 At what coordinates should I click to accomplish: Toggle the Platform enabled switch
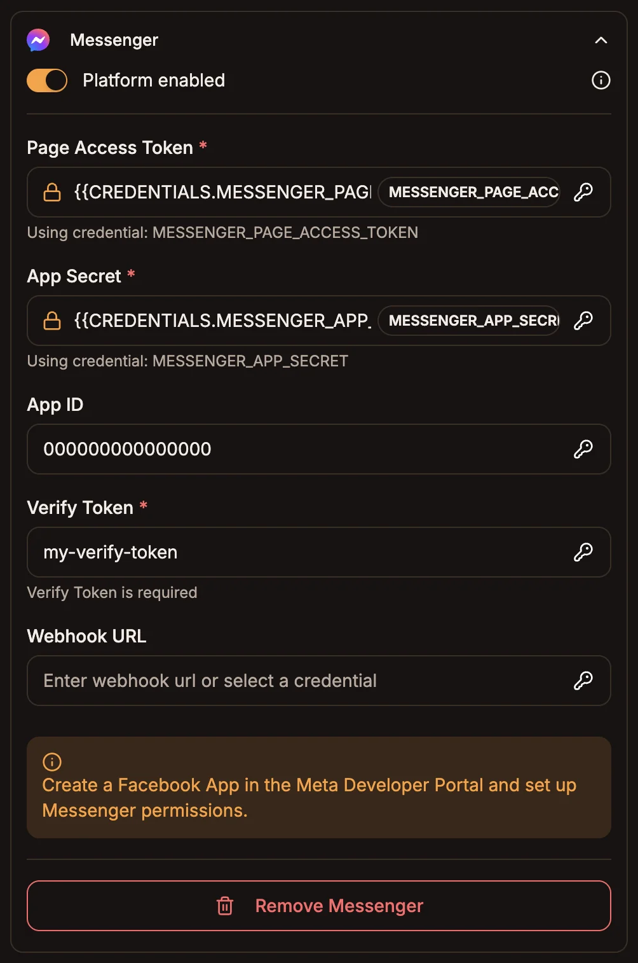coord(47,81)
